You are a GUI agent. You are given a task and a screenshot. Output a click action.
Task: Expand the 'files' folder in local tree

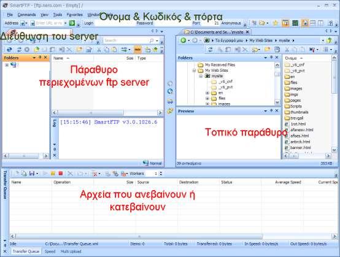pyautogui.click(x=207, y=98)
